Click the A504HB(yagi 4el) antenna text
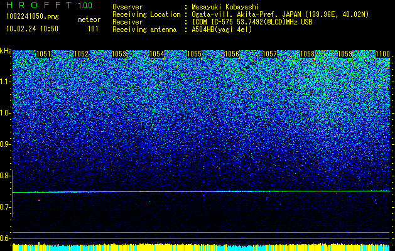The height and width of the screenshot is (251, 395). tap(222, 29)
